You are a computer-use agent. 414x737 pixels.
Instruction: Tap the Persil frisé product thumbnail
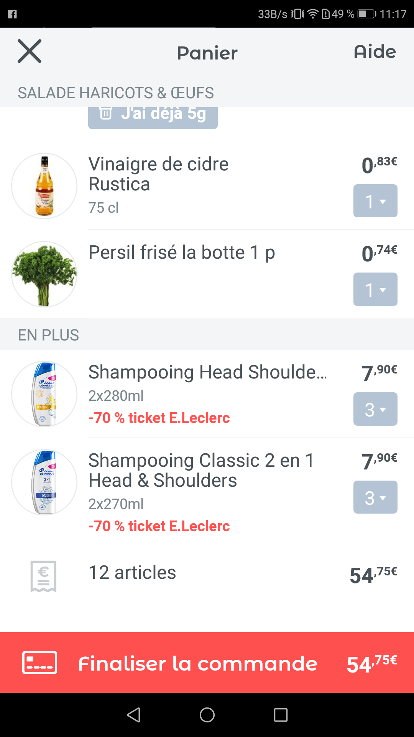tap(44, 274)
